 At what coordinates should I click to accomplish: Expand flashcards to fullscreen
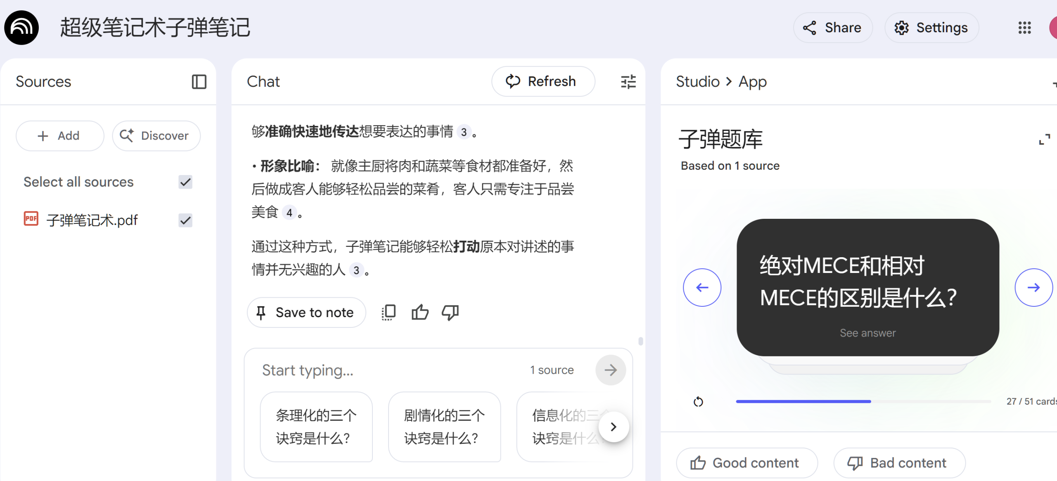1044,140
